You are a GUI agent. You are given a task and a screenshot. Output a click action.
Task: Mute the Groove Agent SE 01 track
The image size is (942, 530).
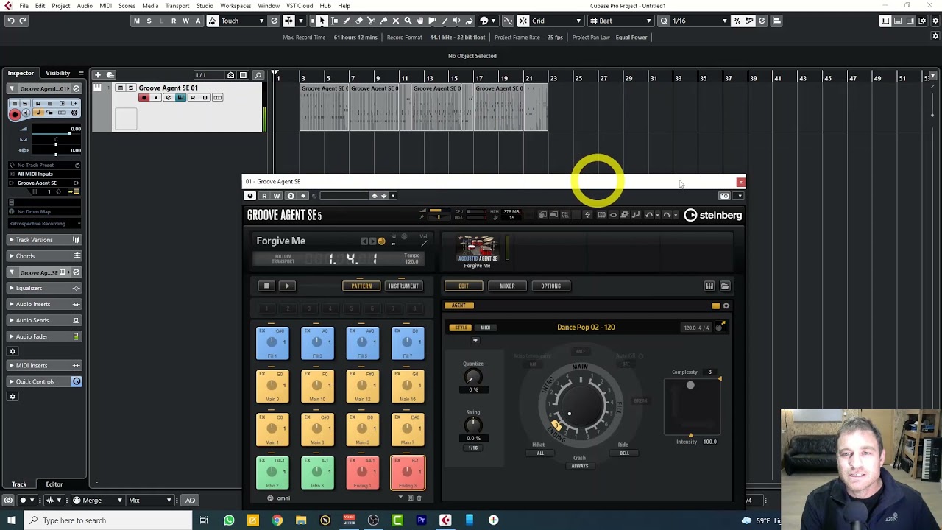click(x=121, y=88)
